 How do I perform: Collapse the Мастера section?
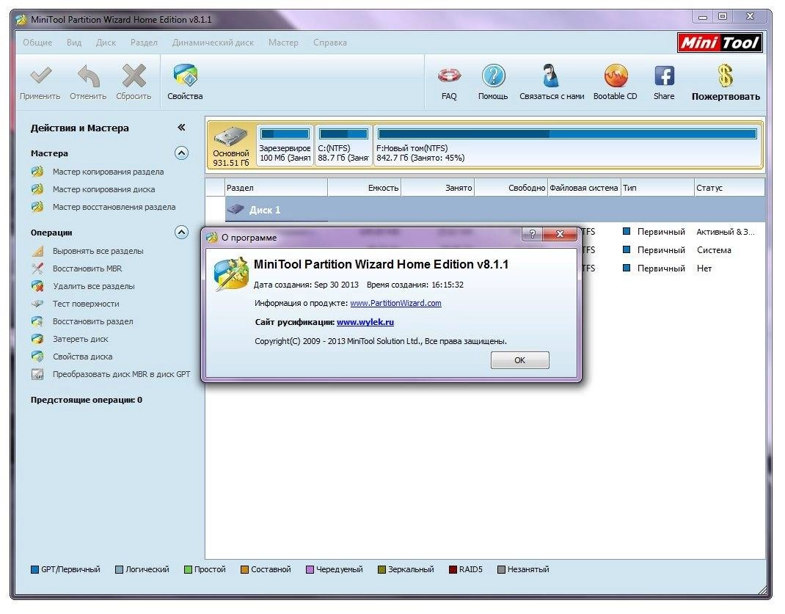pyautogui.click(x=181, y=153)
